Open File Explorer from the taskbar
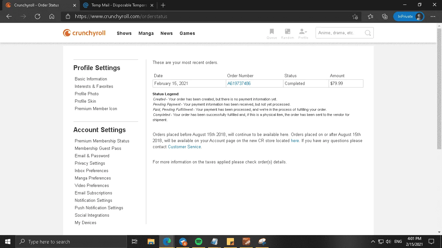The height and width of the screenshot is (248, 442). tap(151, 242)
